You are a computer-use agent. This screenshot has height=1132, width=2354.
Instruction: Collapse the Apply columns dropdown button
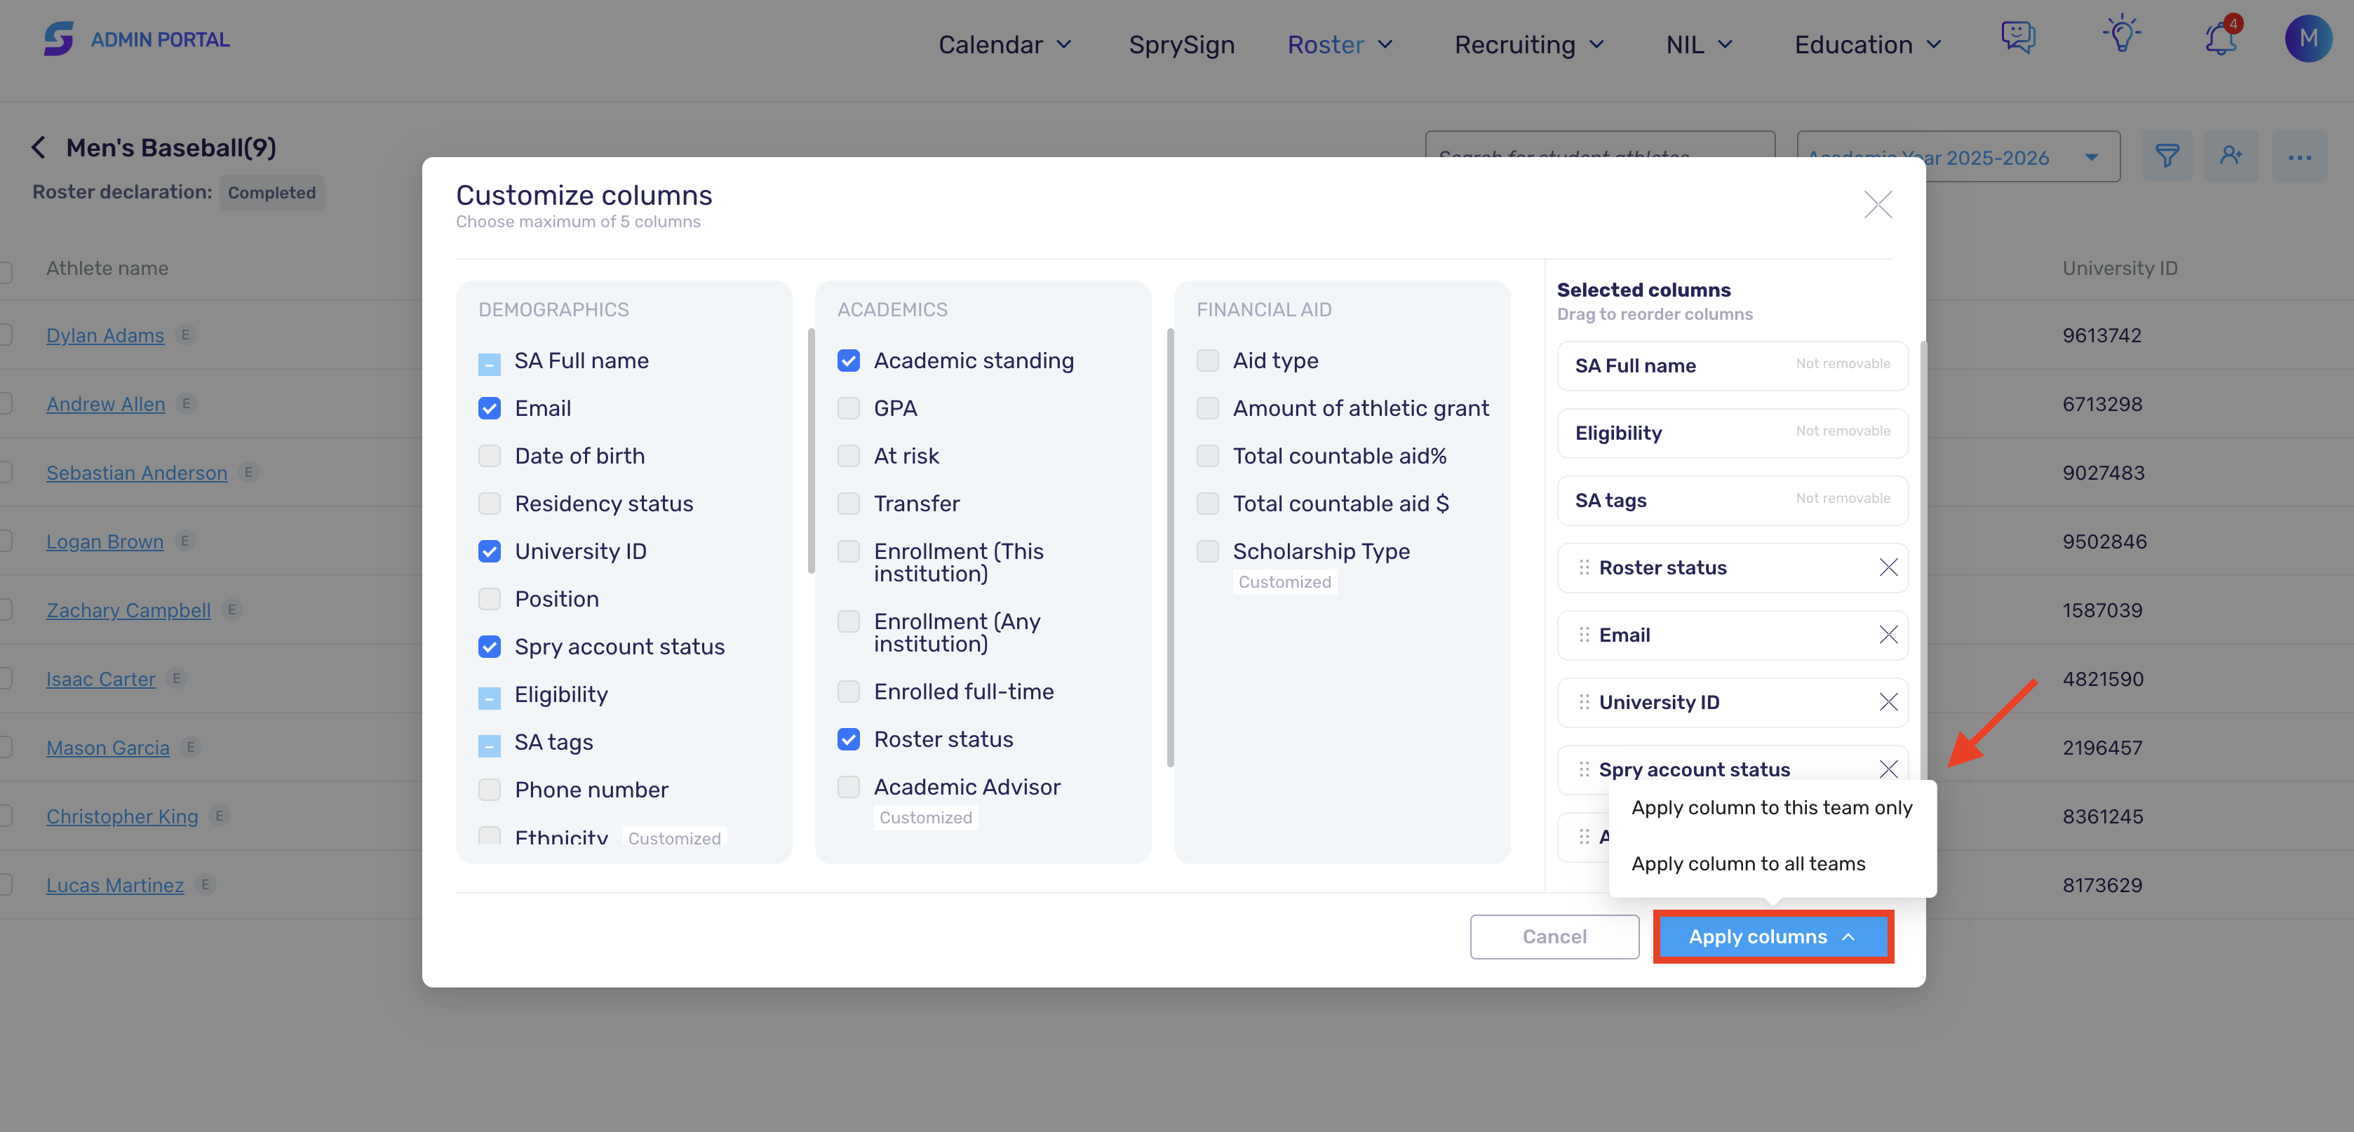pyautogui.click(x=1773, y=936)
